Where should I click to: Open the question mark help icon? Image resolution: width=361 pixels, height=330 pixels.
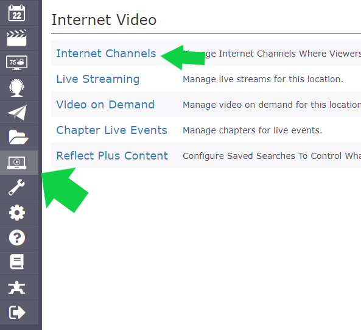[17, 237]
